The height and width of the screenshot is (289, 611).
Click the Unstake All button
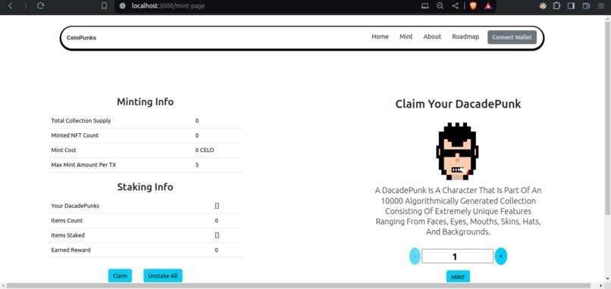163,276
